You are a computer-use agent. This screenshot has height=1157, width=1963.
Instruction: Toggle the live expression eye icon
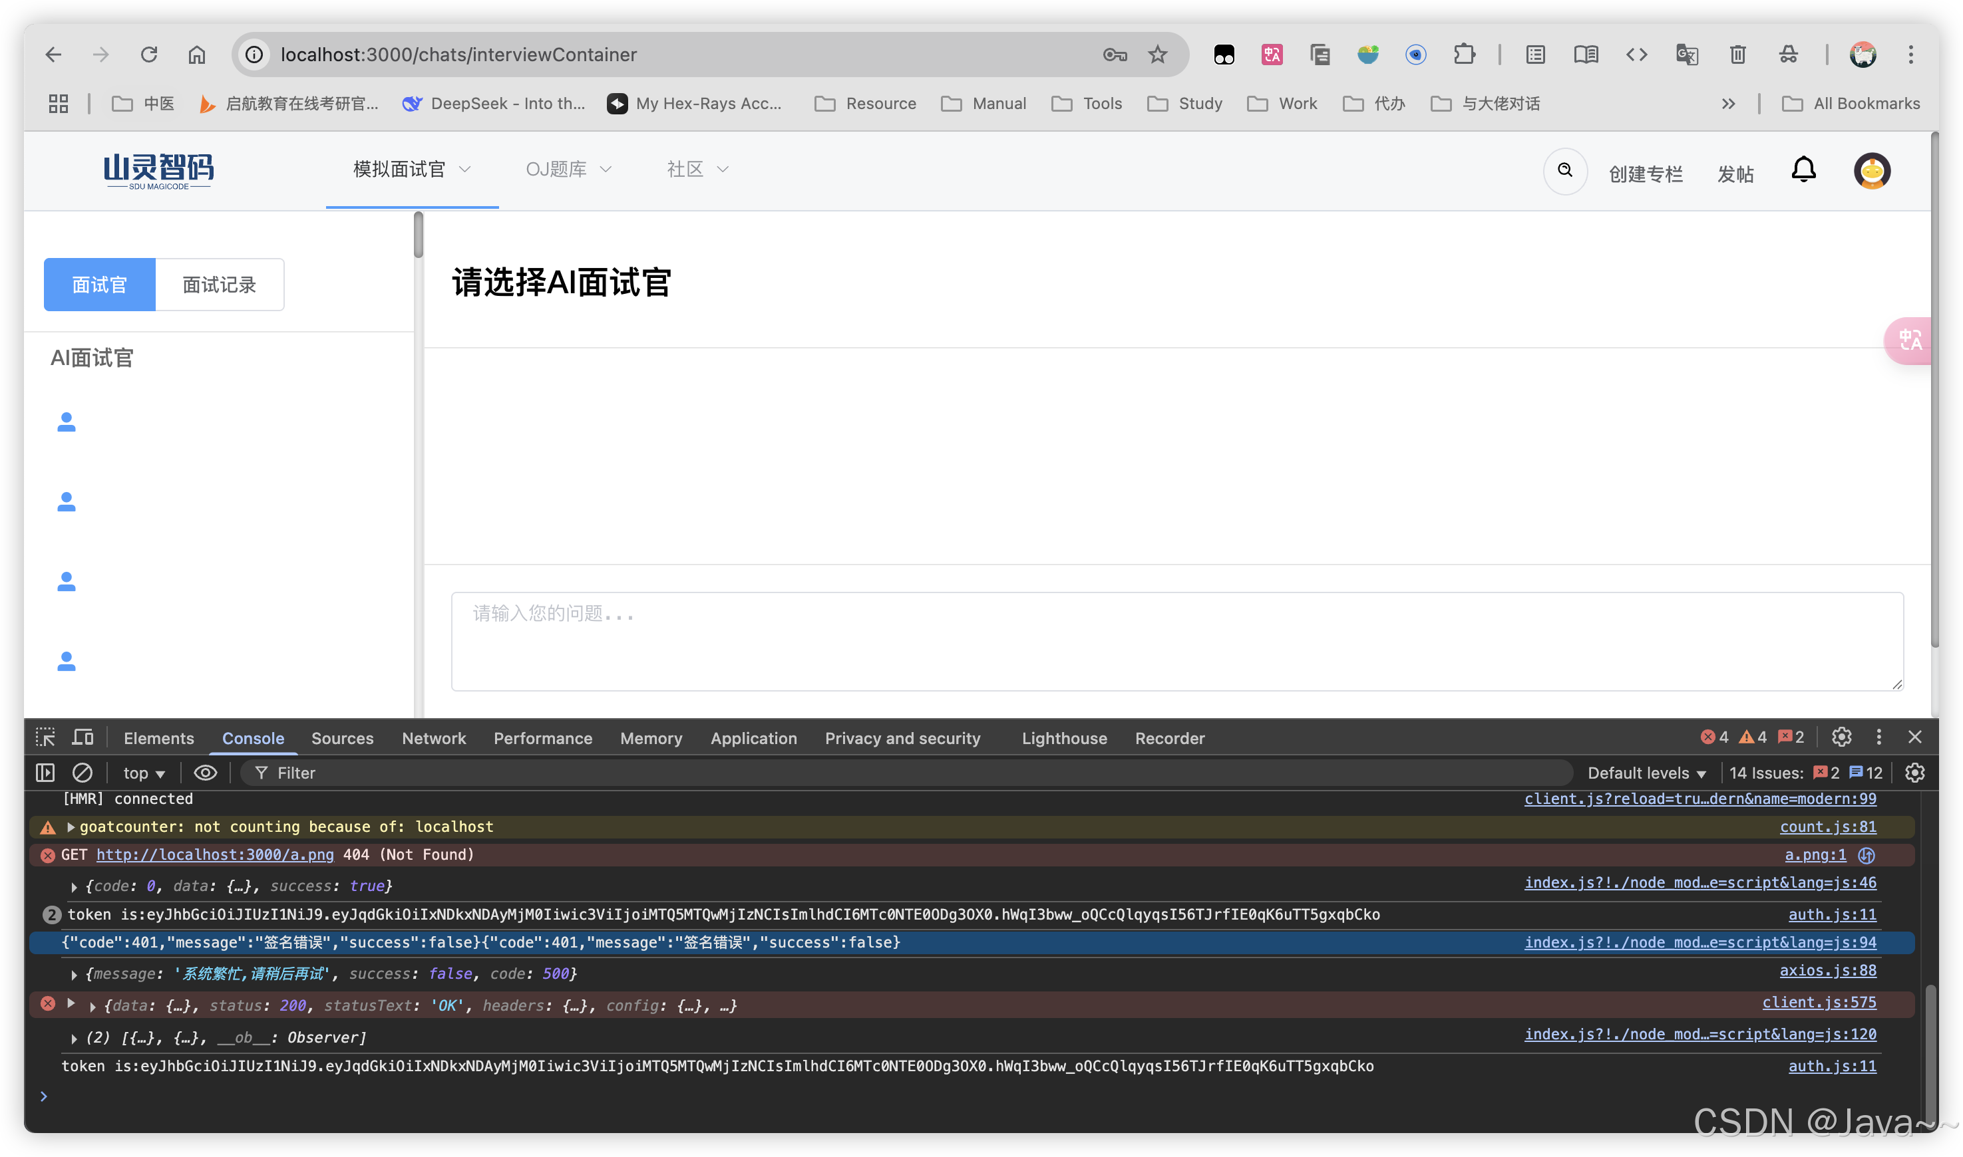[x=205, y=773]
